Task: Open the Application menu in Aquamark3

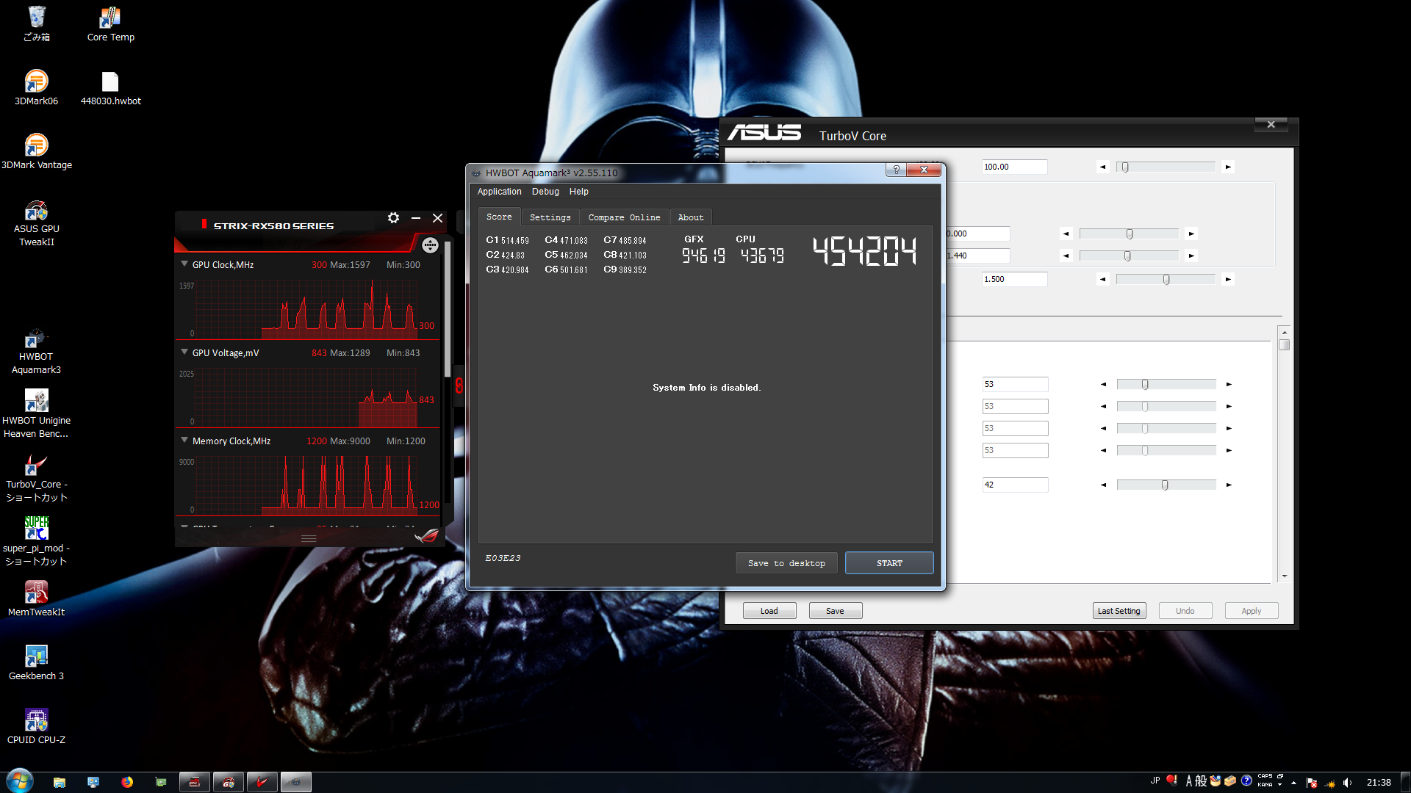Action: click(x=499, y=192)
